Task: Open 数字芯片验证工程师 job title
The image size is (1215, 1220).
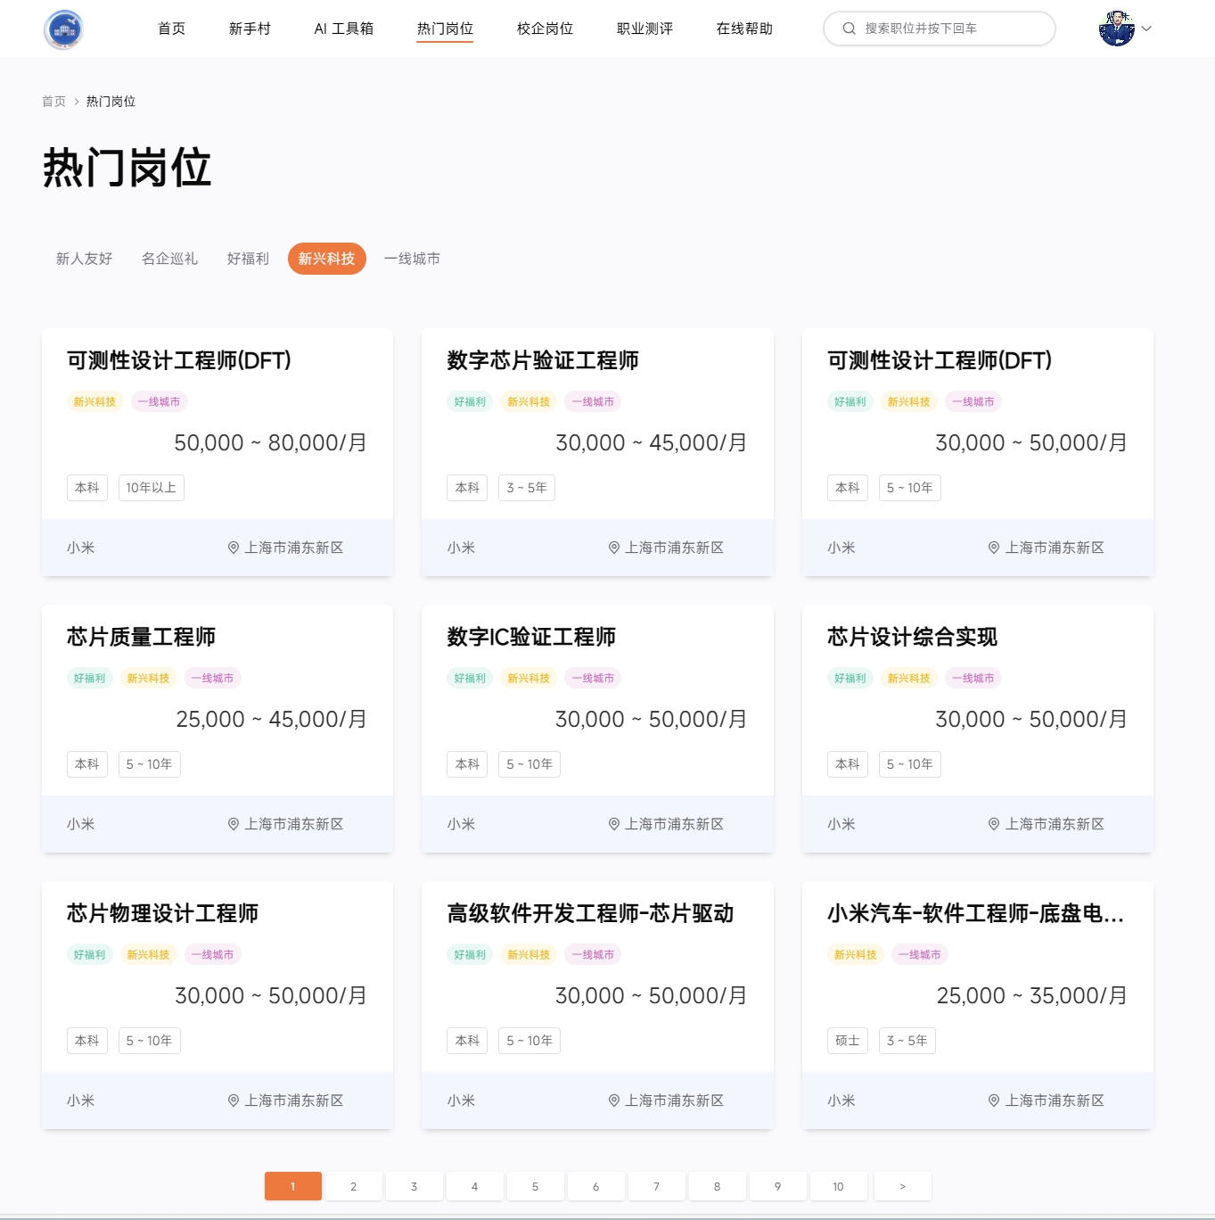Action: click(543, 360)
